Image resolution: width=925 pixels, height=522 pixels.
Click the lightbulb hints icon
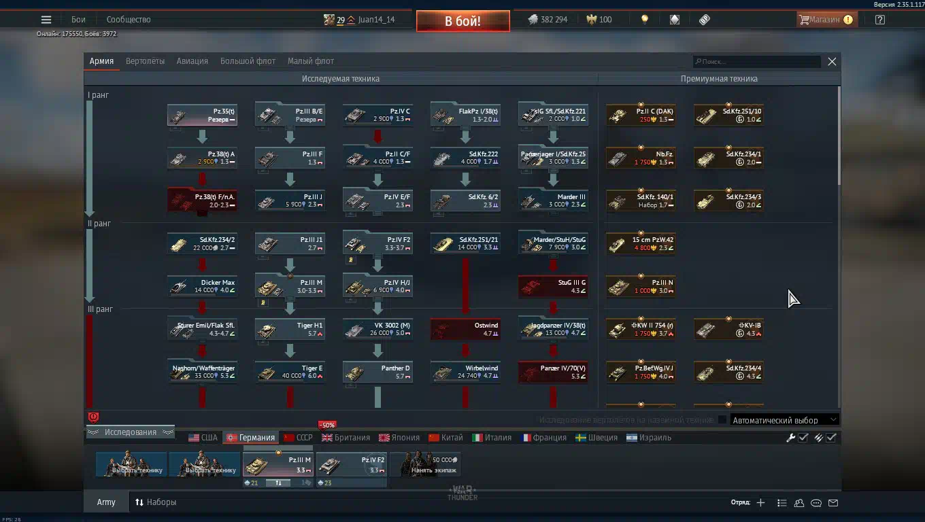pyautogui.click(x=645, y=20)
